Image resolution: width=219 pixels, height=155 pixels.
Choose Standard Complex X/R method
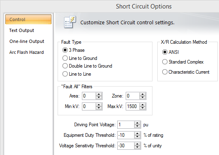click(183, 62)
